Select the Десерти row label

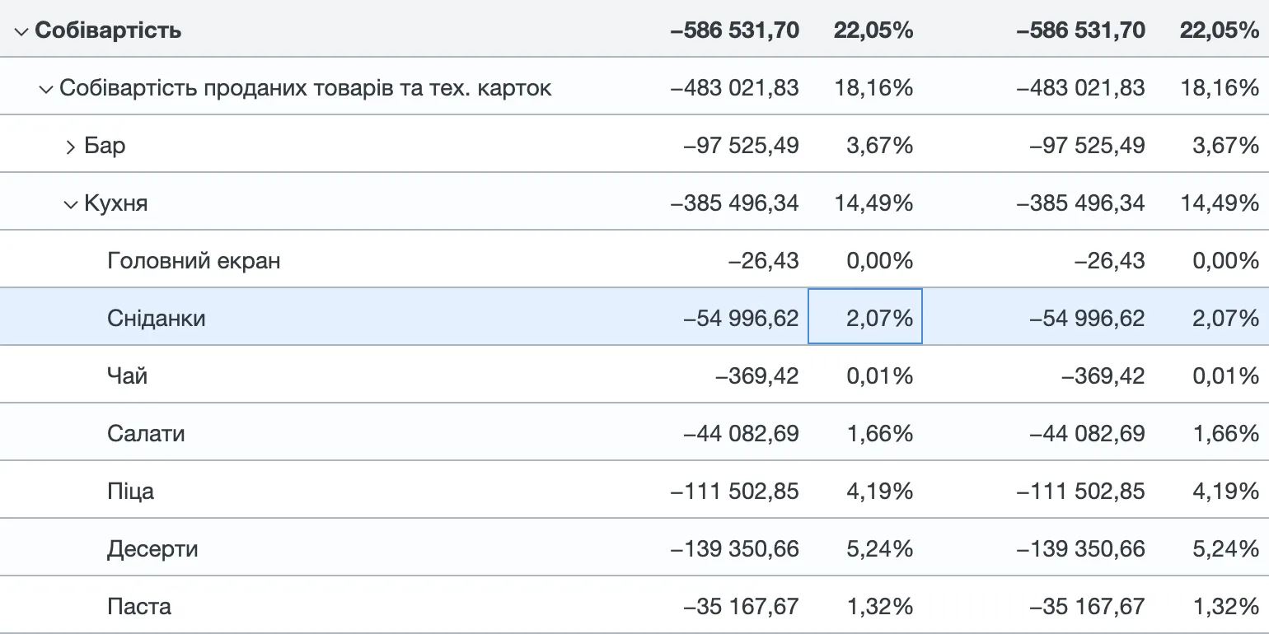tap(152, 549)
